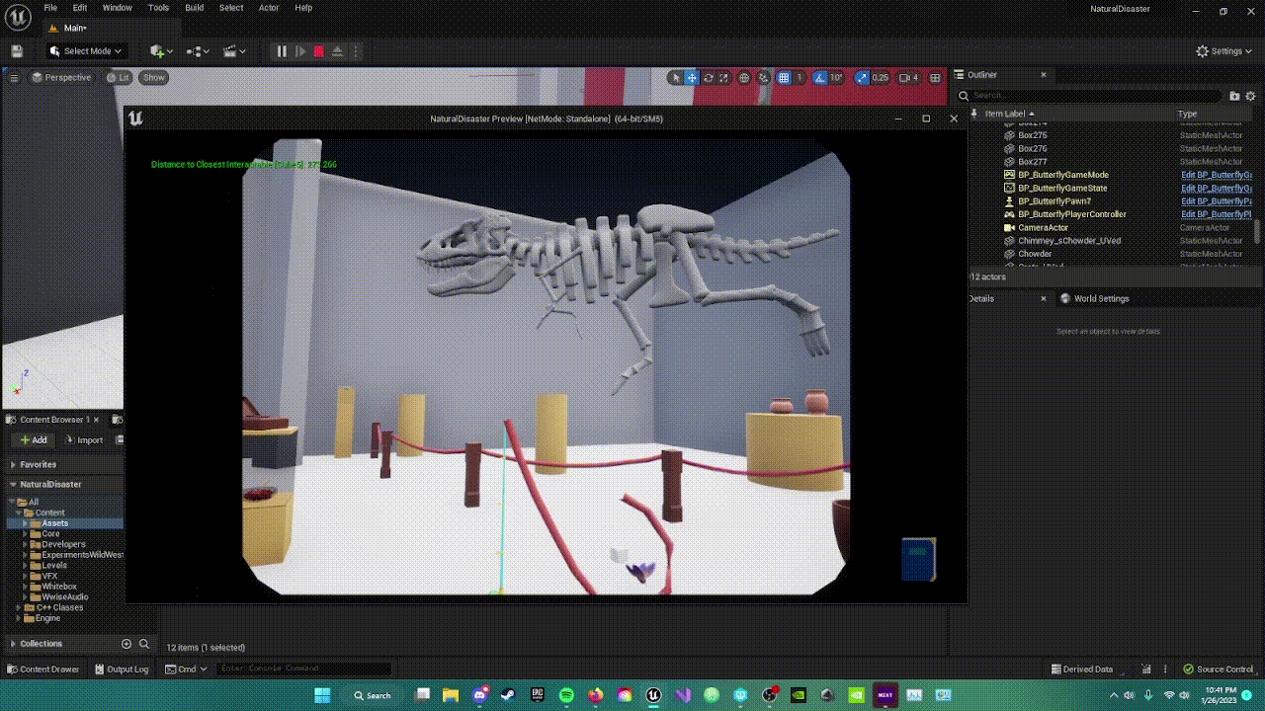Open the viewport options hamburger menu
1265x711 pixels.
14,77
